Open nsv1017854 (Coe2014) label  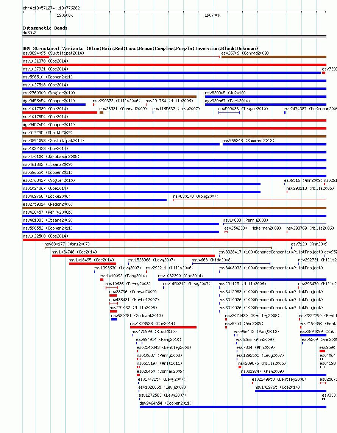tap(45, 117)
